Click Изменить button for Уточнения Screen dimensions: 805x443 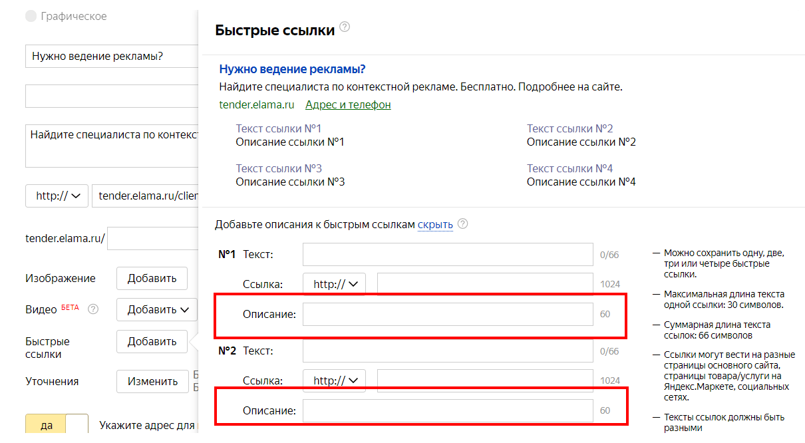152,381
